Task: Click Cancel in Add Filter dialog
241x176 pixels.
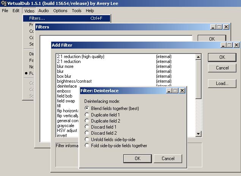Action: [222, 68]
